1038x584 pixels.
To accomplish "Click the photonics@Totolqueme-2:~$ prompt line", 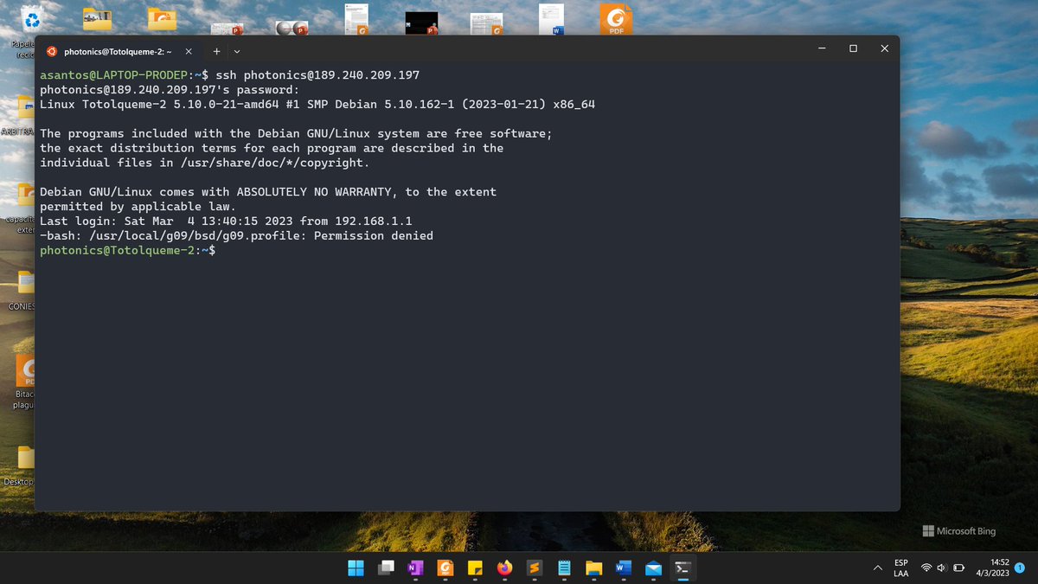I will (128, 250).
